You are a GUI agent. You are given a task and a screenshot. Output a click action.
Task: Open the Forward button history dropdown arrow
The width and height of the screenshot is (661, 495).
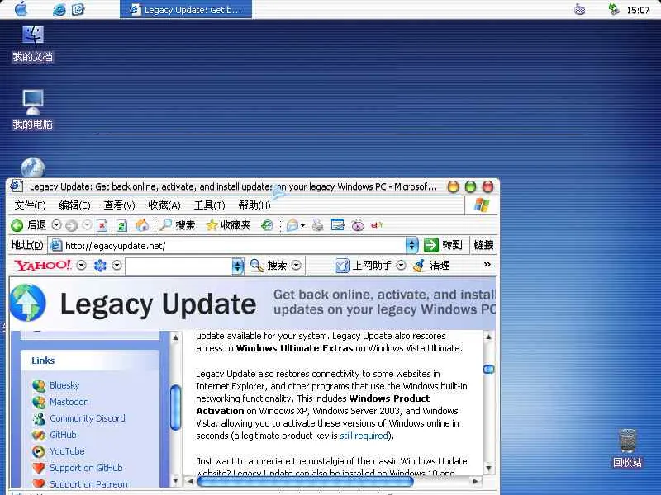[87, 225]
